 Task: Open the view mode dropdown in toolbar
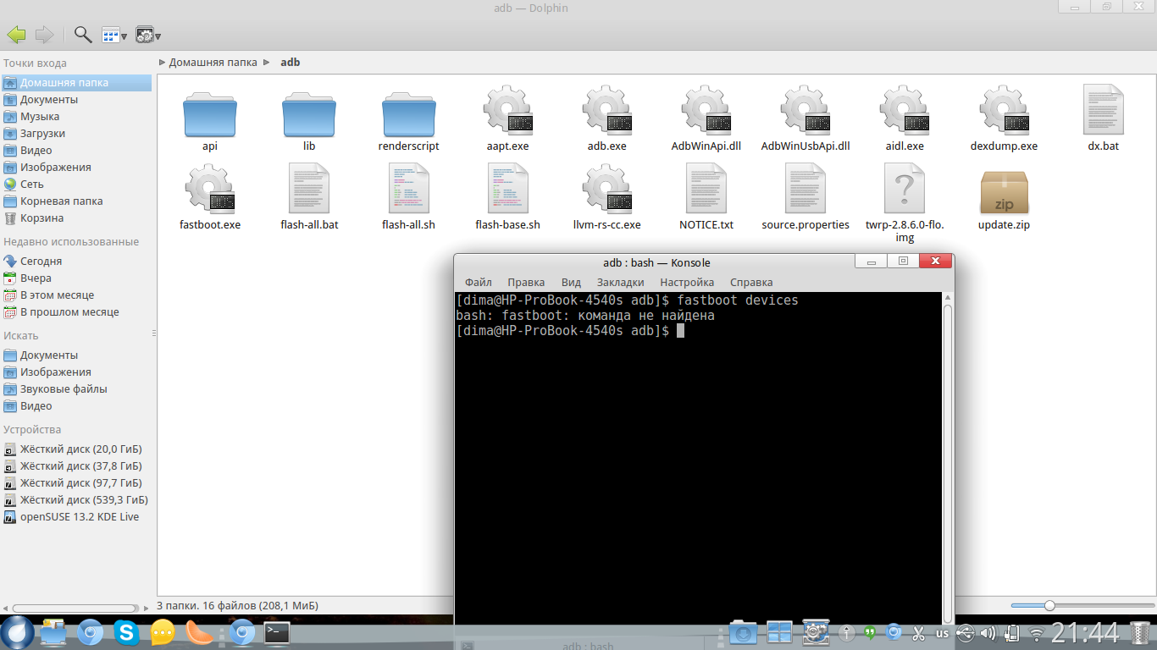tap(114, 35)
